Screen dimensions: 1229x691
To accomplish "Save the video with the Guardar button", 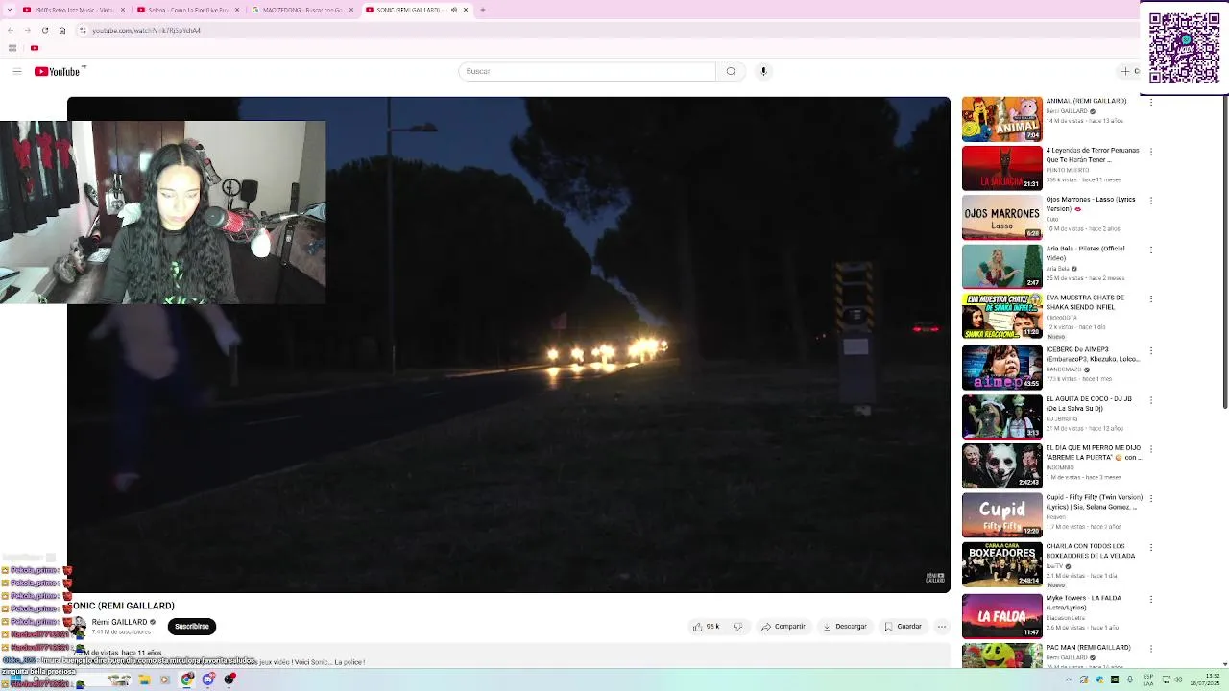I will click(x=903, y=627).
